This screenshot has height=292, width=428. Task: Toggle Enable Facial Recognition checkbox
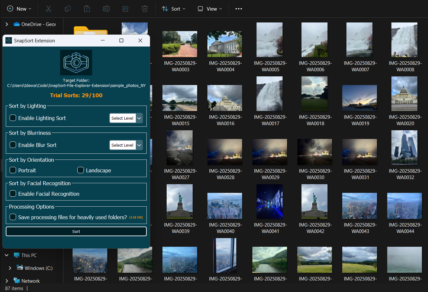point(13,193)
